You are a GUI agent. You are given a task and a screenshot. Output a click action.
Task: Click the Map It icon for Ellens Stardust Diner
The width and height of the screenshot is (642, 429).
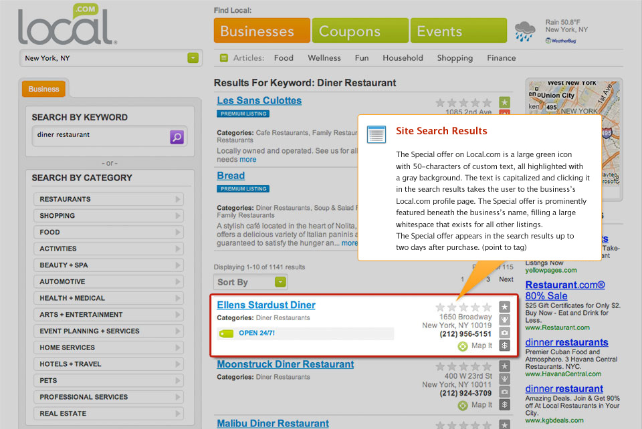point(463,346)
